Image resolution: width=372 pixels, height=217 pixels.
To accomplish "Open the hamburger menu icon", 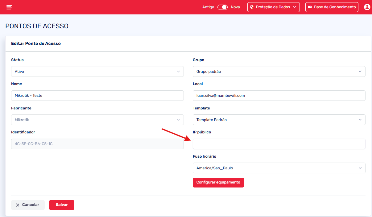I will point(9,7).
